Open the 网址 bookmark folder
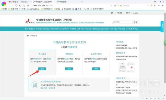This screenshot has width=166, height=100. tap(57, 9)
